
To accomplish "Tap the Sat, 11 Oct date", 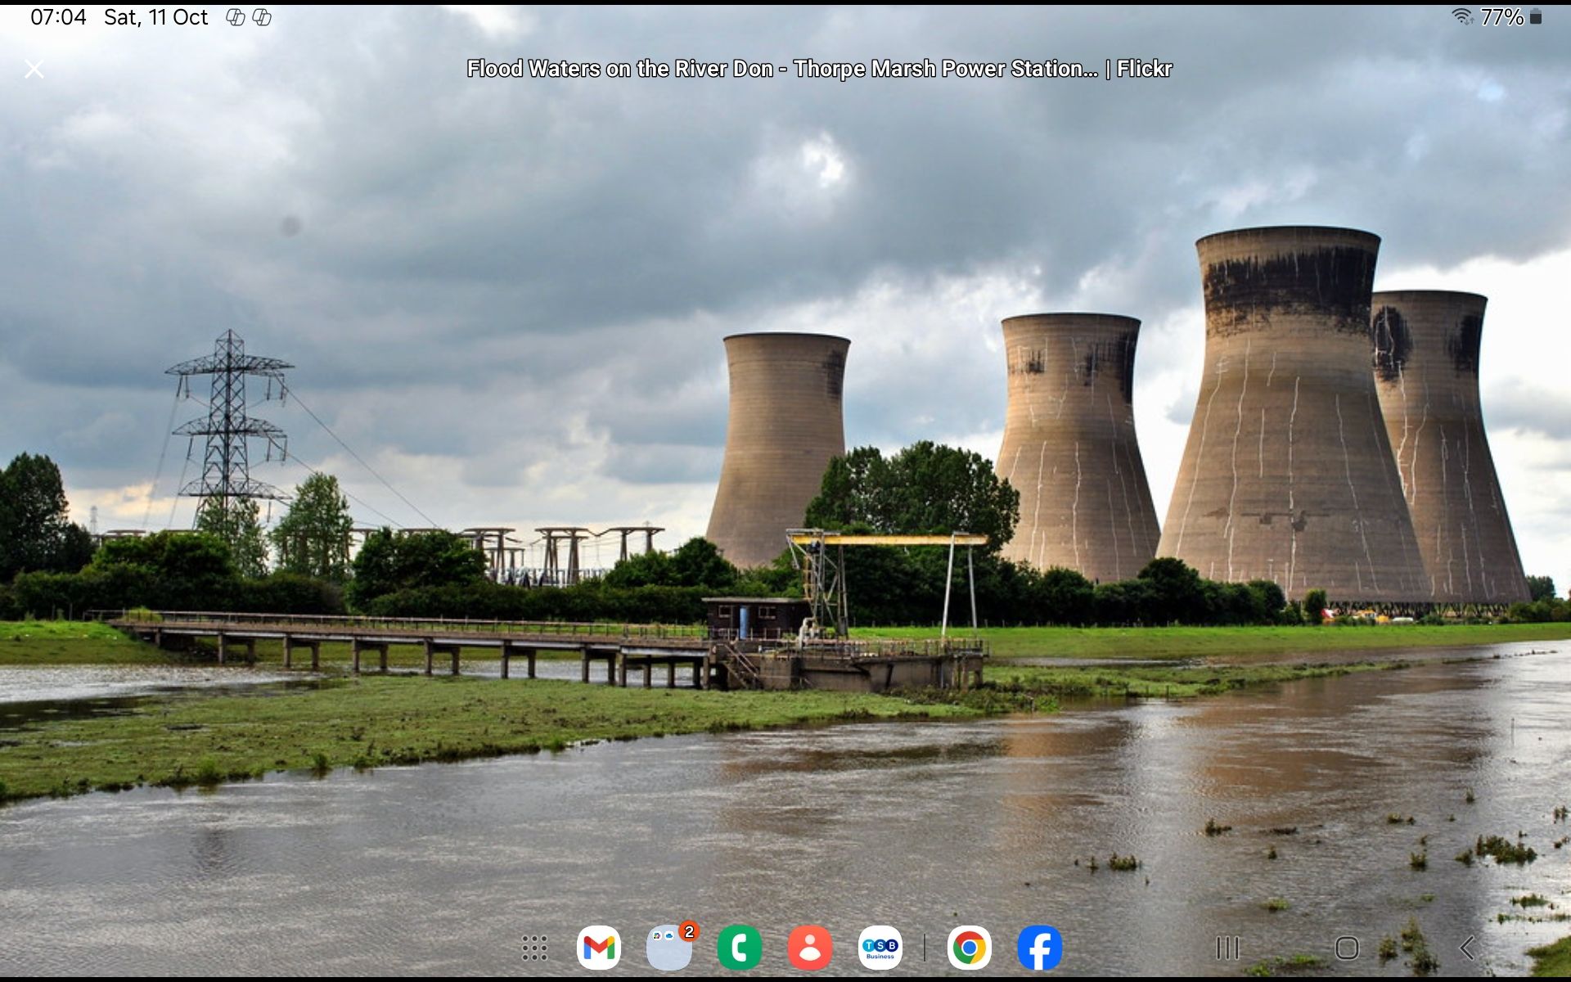I will point(155,17).
